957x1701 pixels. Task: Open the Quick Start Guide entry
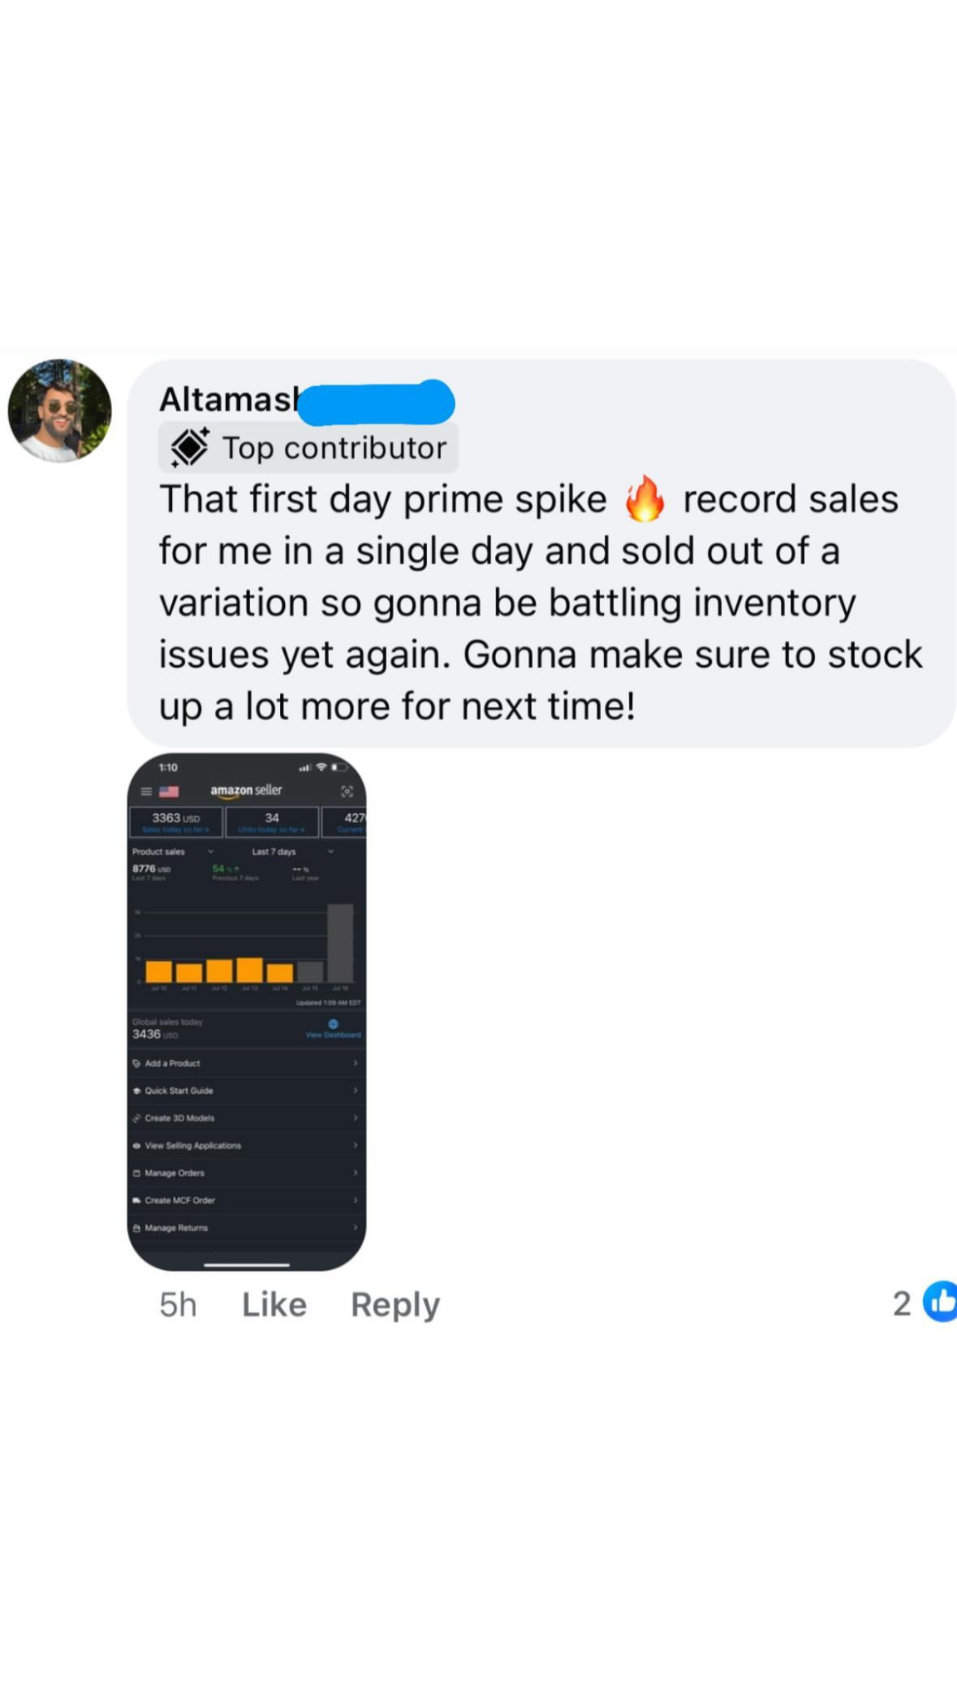pos(179,1091)
